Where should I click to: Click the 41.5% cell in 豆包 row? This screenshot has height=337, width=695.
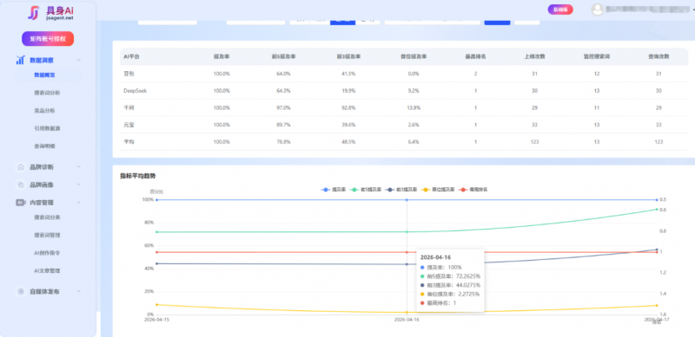348,74
